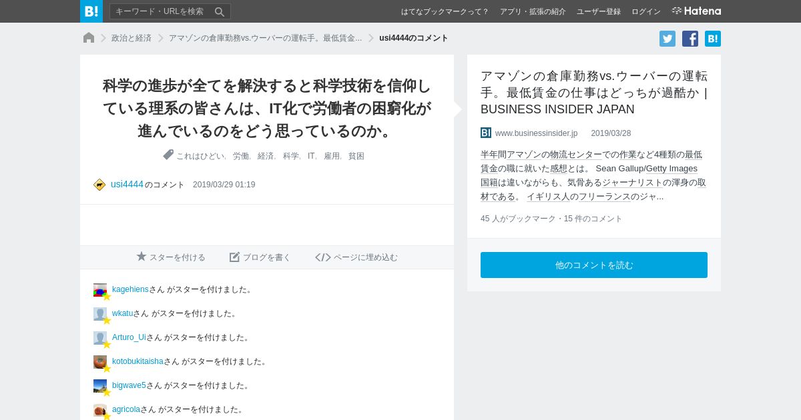Click スターを付ける star button
The image size is (801, 420).
pyautogui.click(x=171, y=257)
